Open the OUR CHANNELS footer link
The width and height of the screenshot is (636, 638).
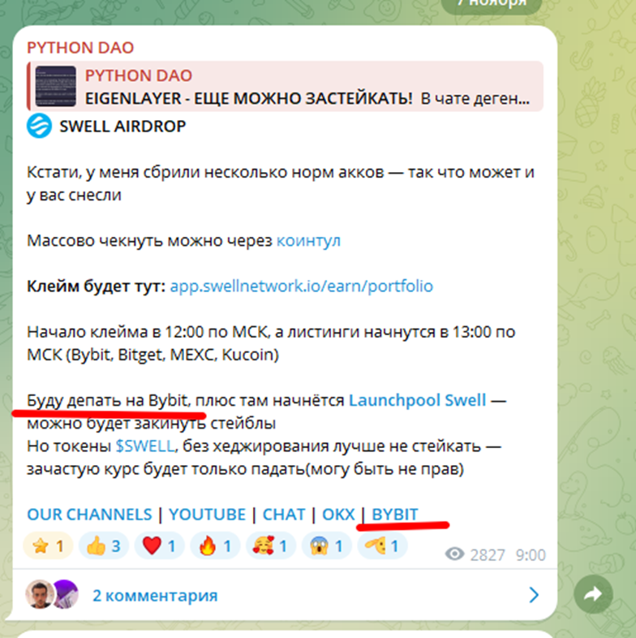(x=89, y=515)
